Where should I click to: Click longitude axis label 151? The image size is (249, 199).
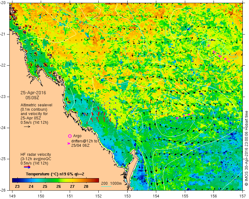[70, 196]
